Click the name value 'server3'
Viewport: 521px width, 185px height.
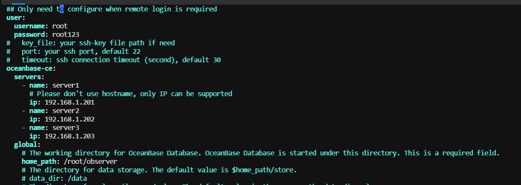point(66,127)
